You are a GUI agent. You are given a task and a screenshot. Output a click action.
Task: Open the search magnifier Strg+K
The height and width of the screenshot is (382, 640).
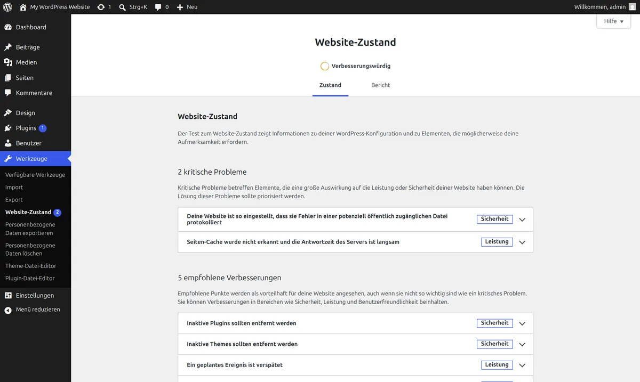pyautogui.click(x=123, y=7)
